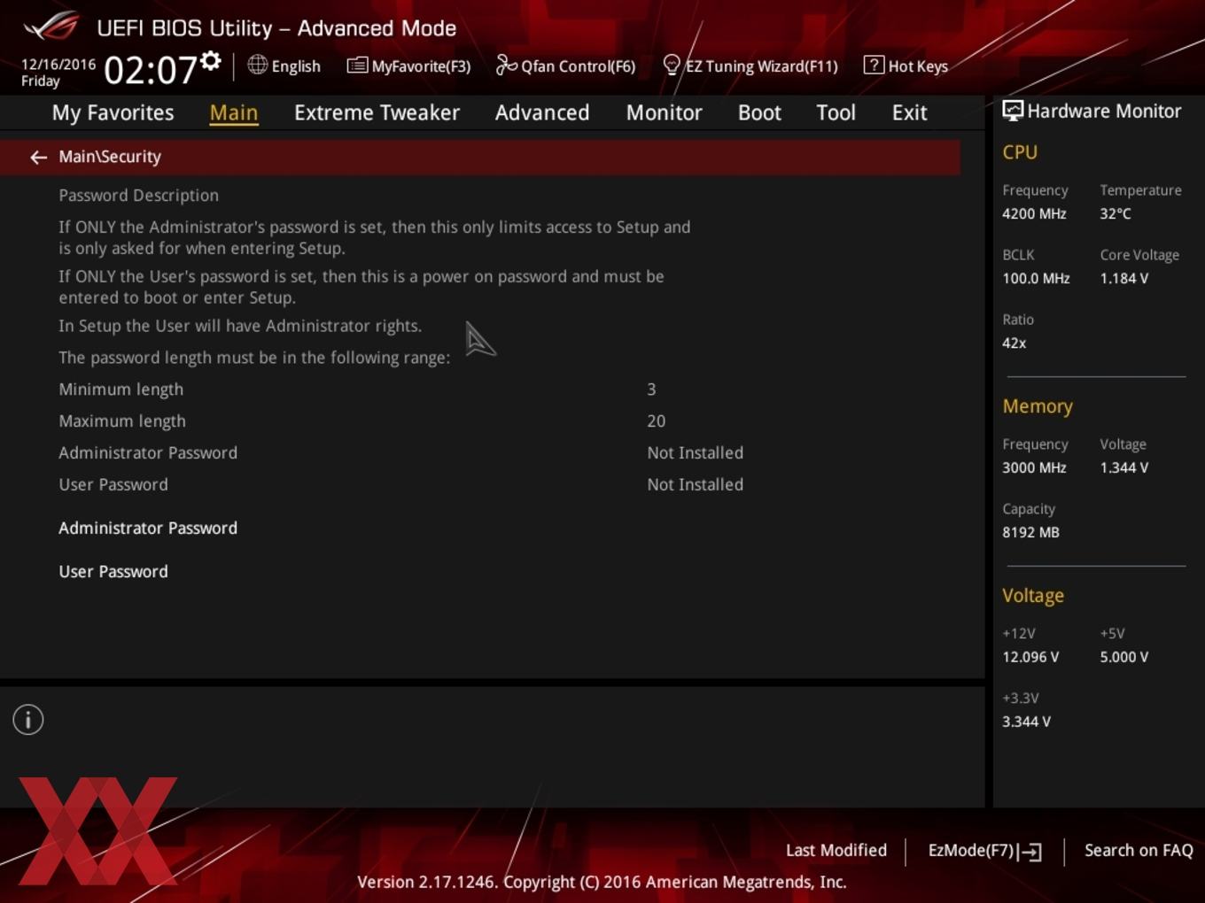This screenshot has height=903, width=1205.
Task: Click the EZ Tuning Wizard bulb icon
Action: pyautogui.click(x=672, y=65)
